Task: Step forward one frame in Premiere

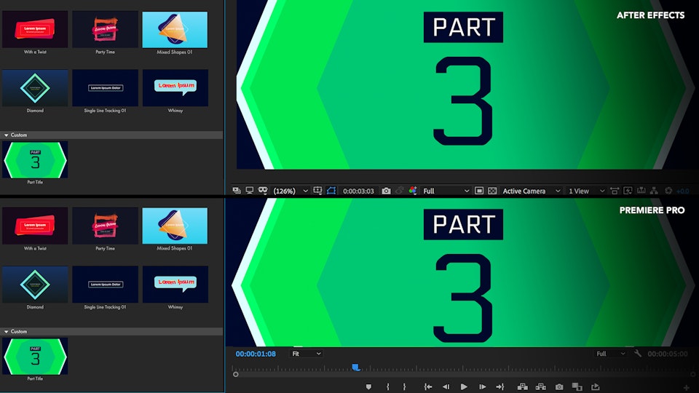Action: coord(482,386)
